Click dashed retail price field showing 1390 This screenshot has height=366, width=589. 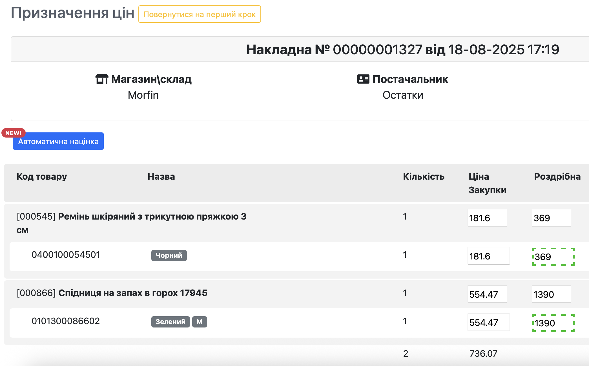553,323
